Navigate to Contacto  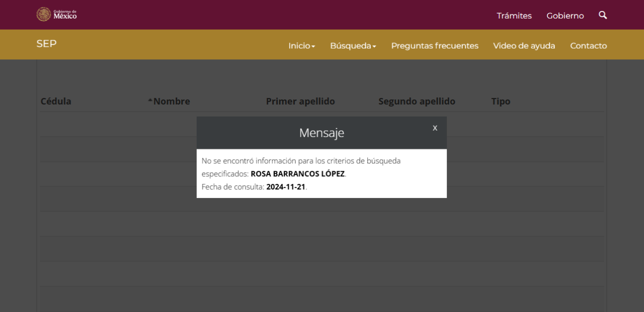tap(588, 46)
